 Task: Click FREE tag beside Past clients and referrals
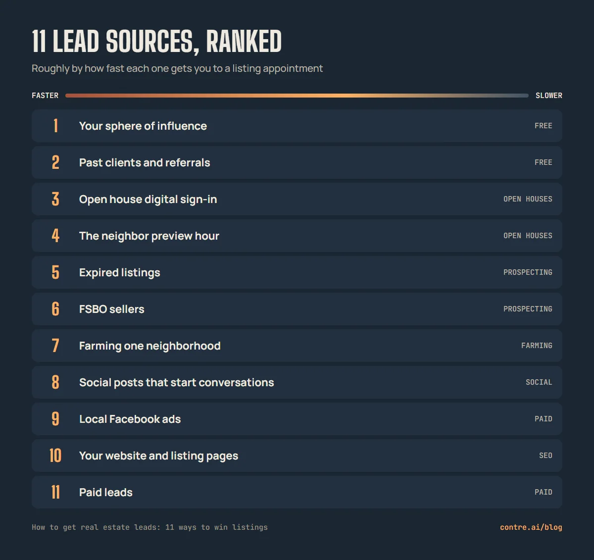click(x=544, y=162)
